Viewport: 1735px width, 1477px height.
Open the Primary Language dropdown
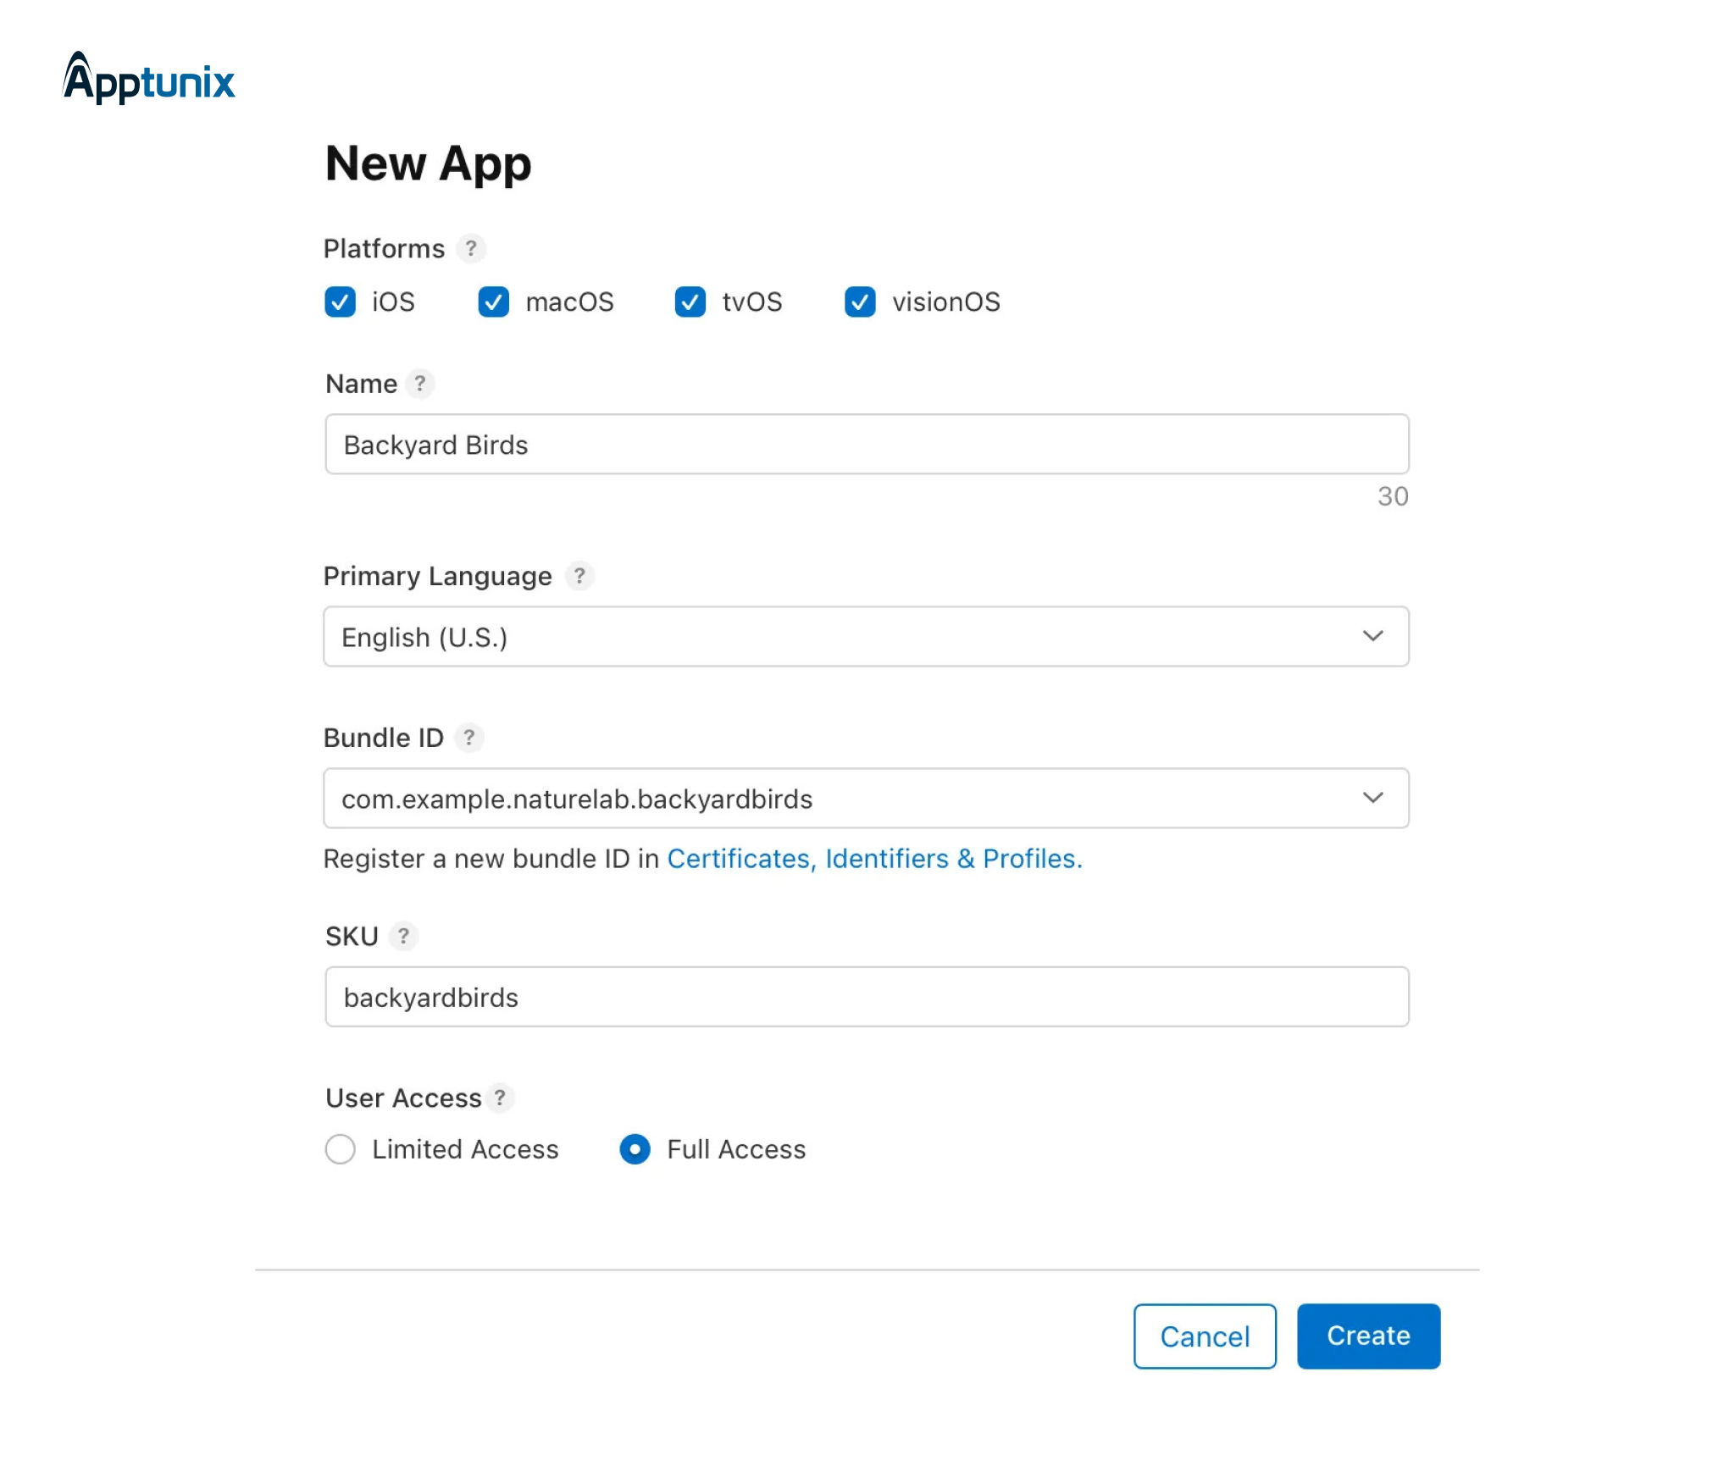coord(1374,637)
